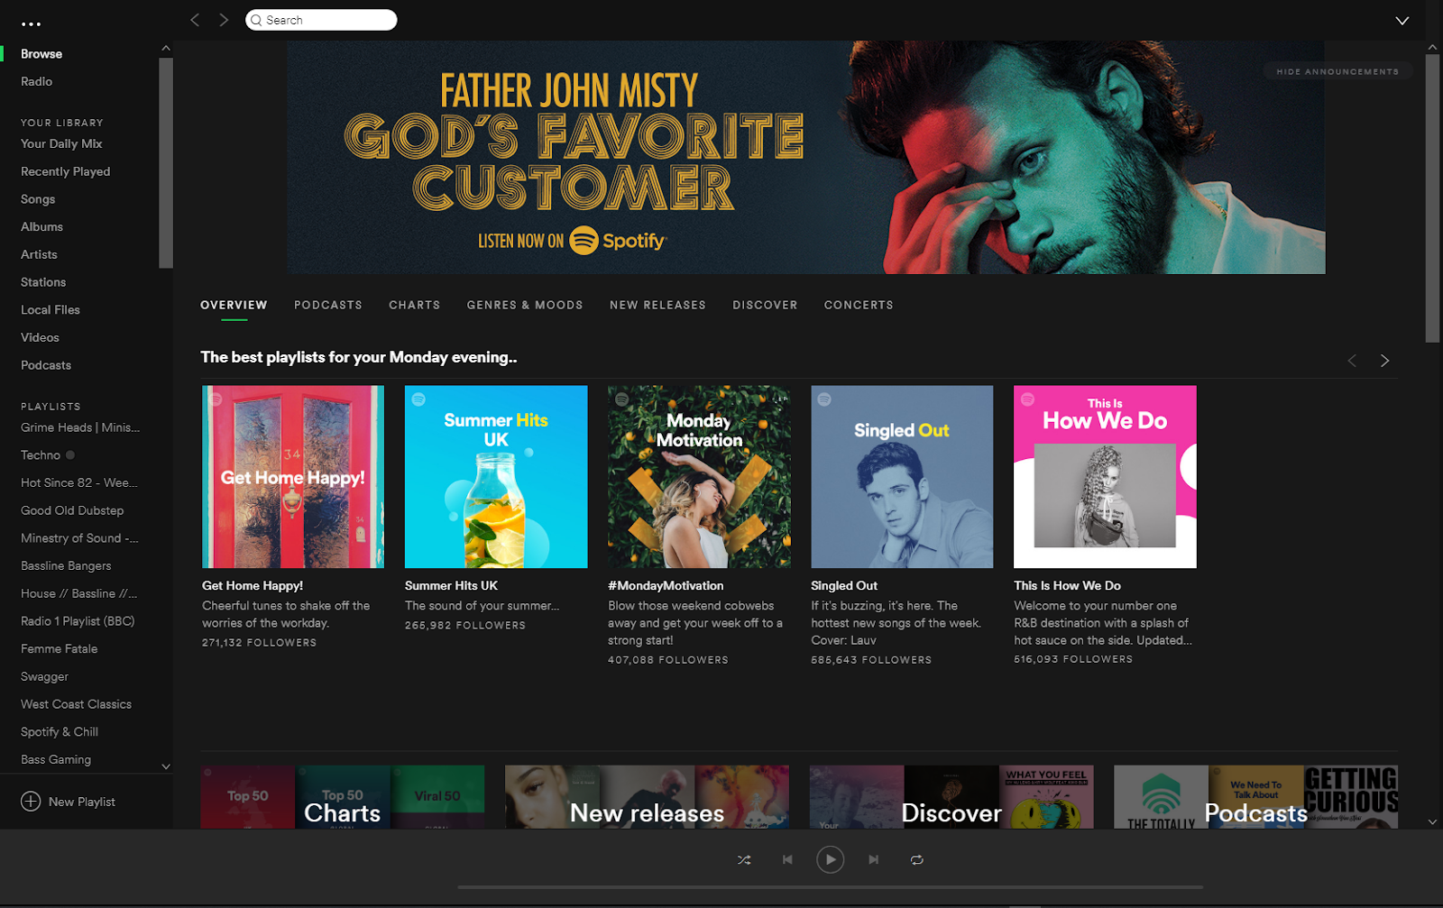Skip to next track

click(x=873, y=860)
